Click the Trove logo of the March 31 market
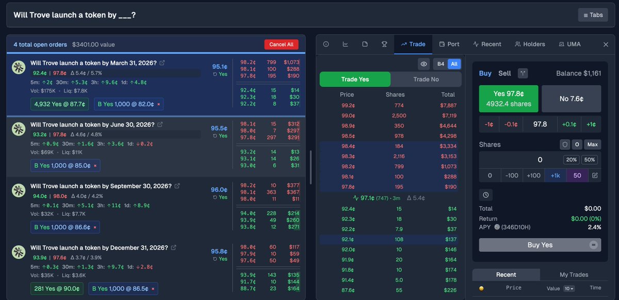This screenshot has height=300, width=619. point(19,67)
